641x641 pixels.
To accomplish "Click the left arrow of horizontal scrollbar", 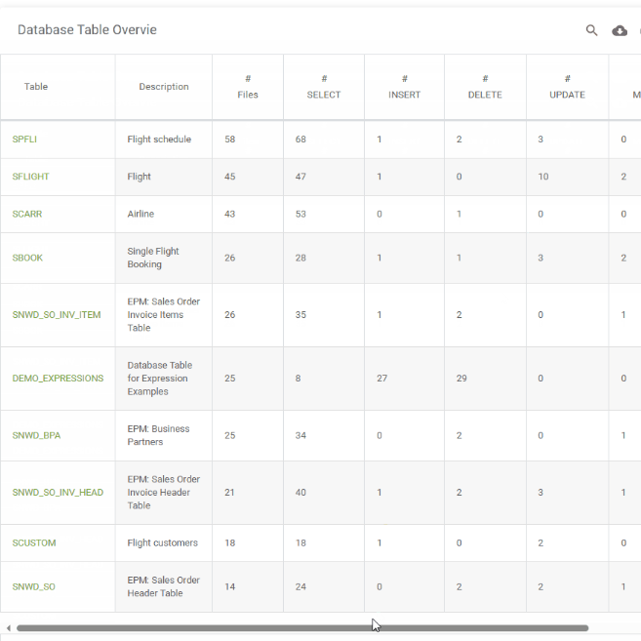I will [8, 628].
